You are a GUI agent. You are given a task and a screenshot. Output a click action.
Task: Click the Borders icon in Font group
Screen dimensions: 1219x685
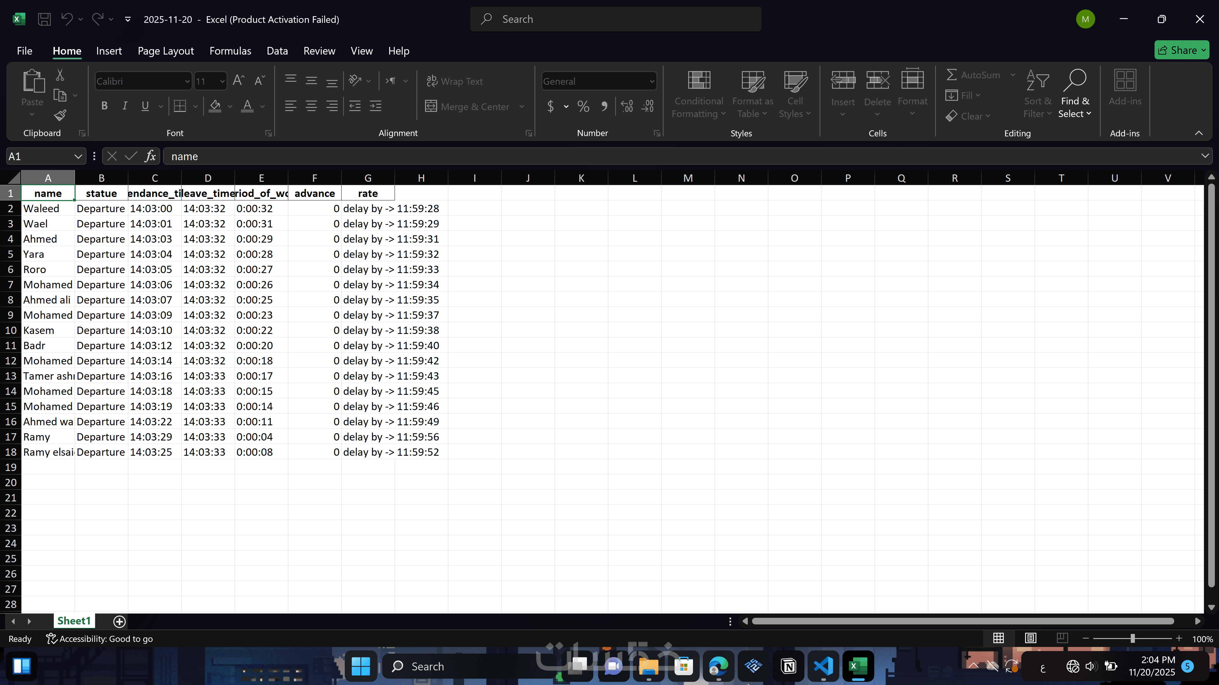(x=179, y=106)
